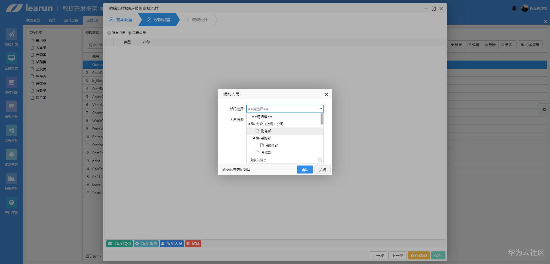Select 合同类 in 流程分类 tree
Screen dimensions: 550x264
pos(41,55)
